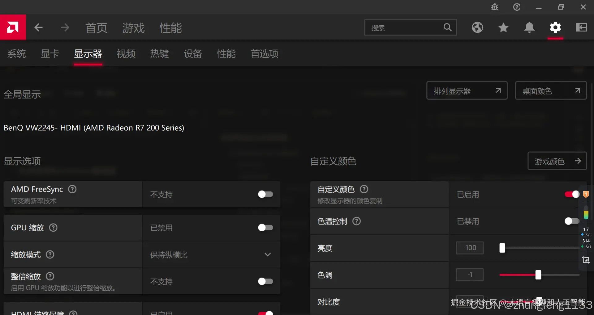
Task: Click the search magnifier icon
Action: pos(447,27)
